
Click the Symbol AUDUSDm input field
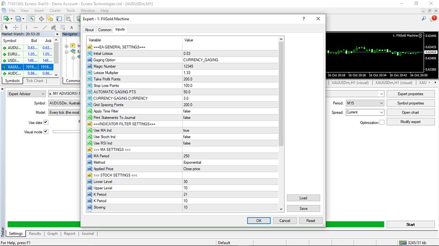pyautogui.click(x=64, y=103)
